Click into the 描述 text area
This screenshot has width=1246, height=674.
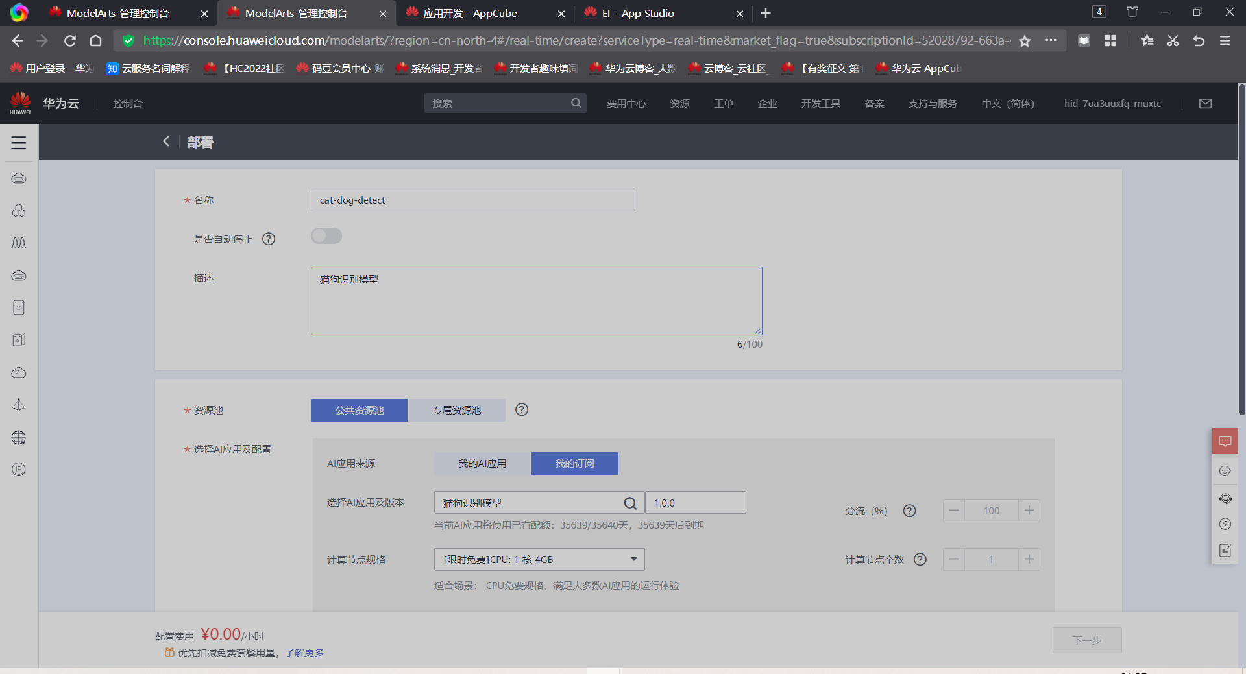537,301
